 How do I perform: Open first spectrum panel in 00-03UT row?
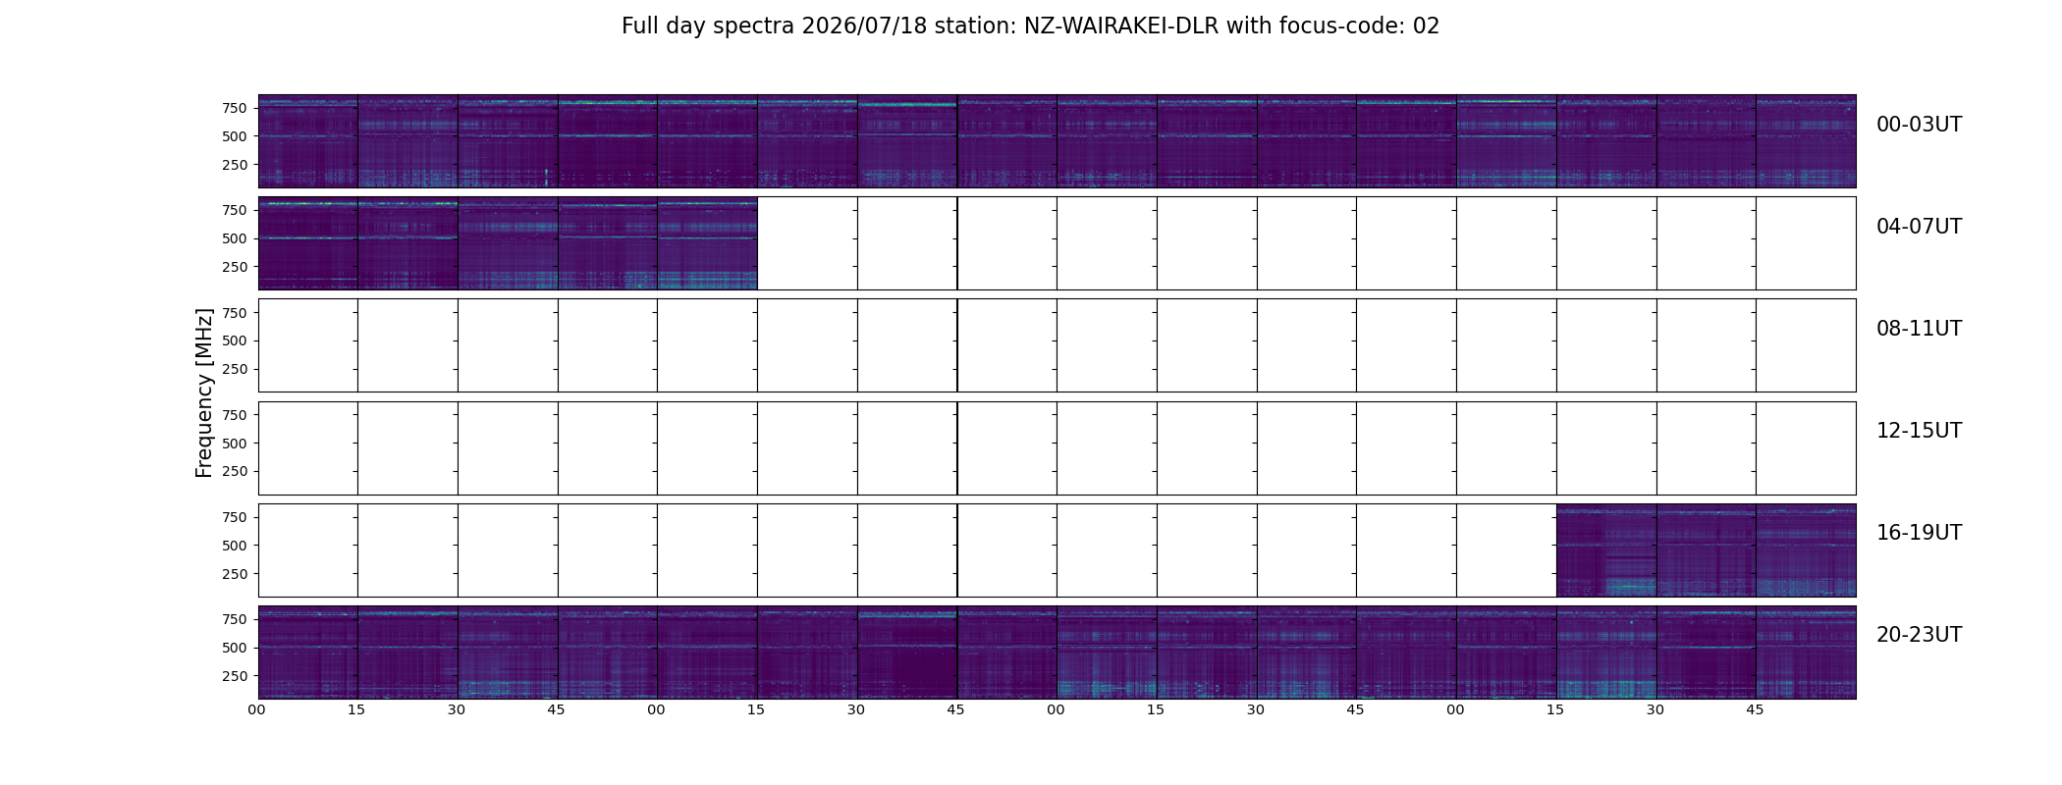point(308,141)
